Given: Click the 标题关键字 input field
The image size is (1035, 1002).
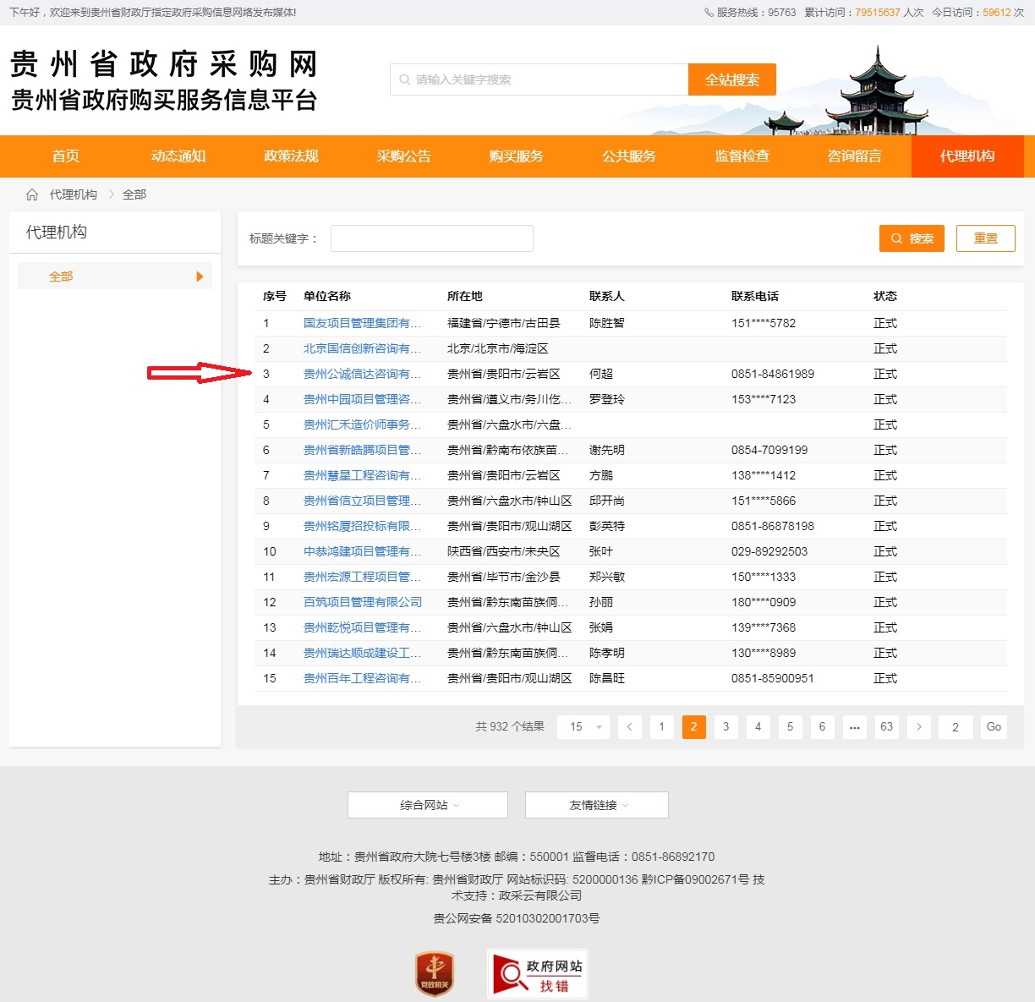Looking at the screenshot, I should point(431,238).
